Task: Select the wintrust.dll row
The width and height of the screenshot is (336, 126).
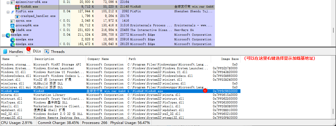Action: pyautogui.click(x=121, y=99)
